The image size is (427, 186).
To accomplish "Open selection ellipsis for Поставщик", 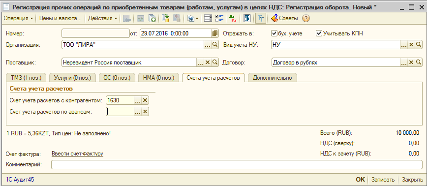I will (200, 62).
